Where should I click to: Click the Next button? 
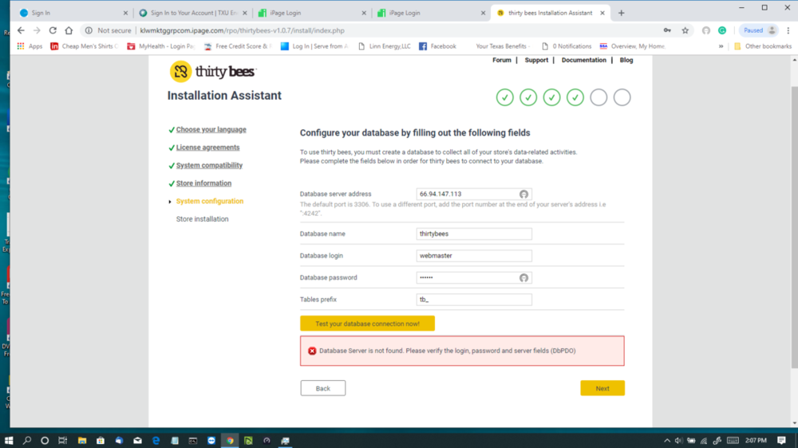[x=602, y=388]
